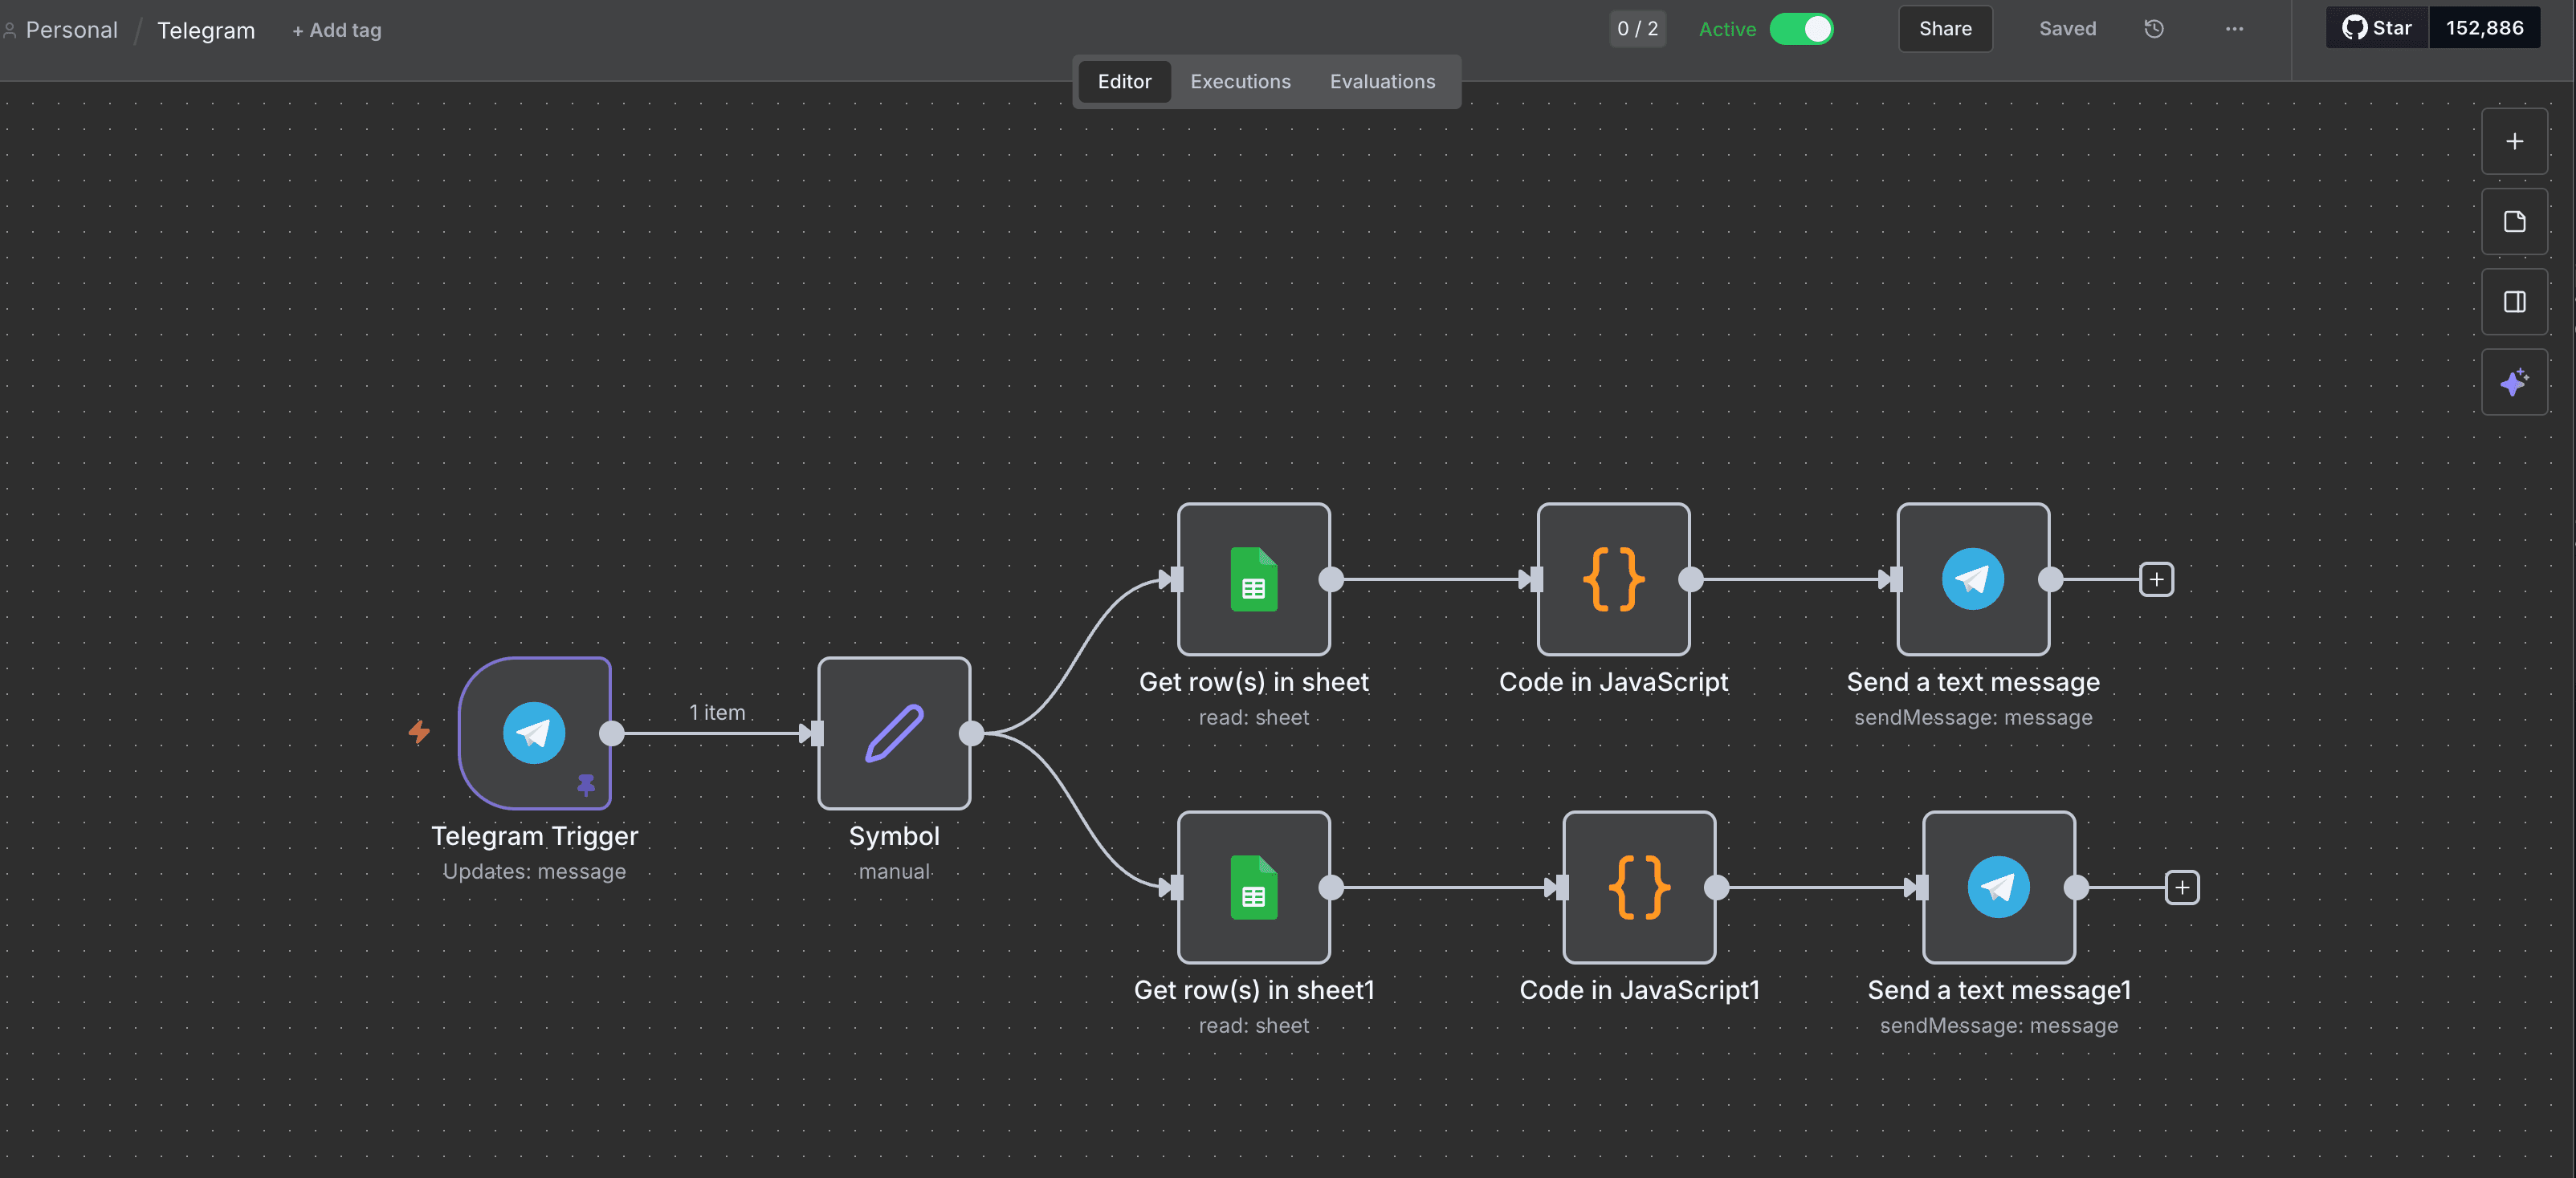Screen dimensions: 2576x1178
Task: Open the Symbol edit node
Action: coord(894,733)
